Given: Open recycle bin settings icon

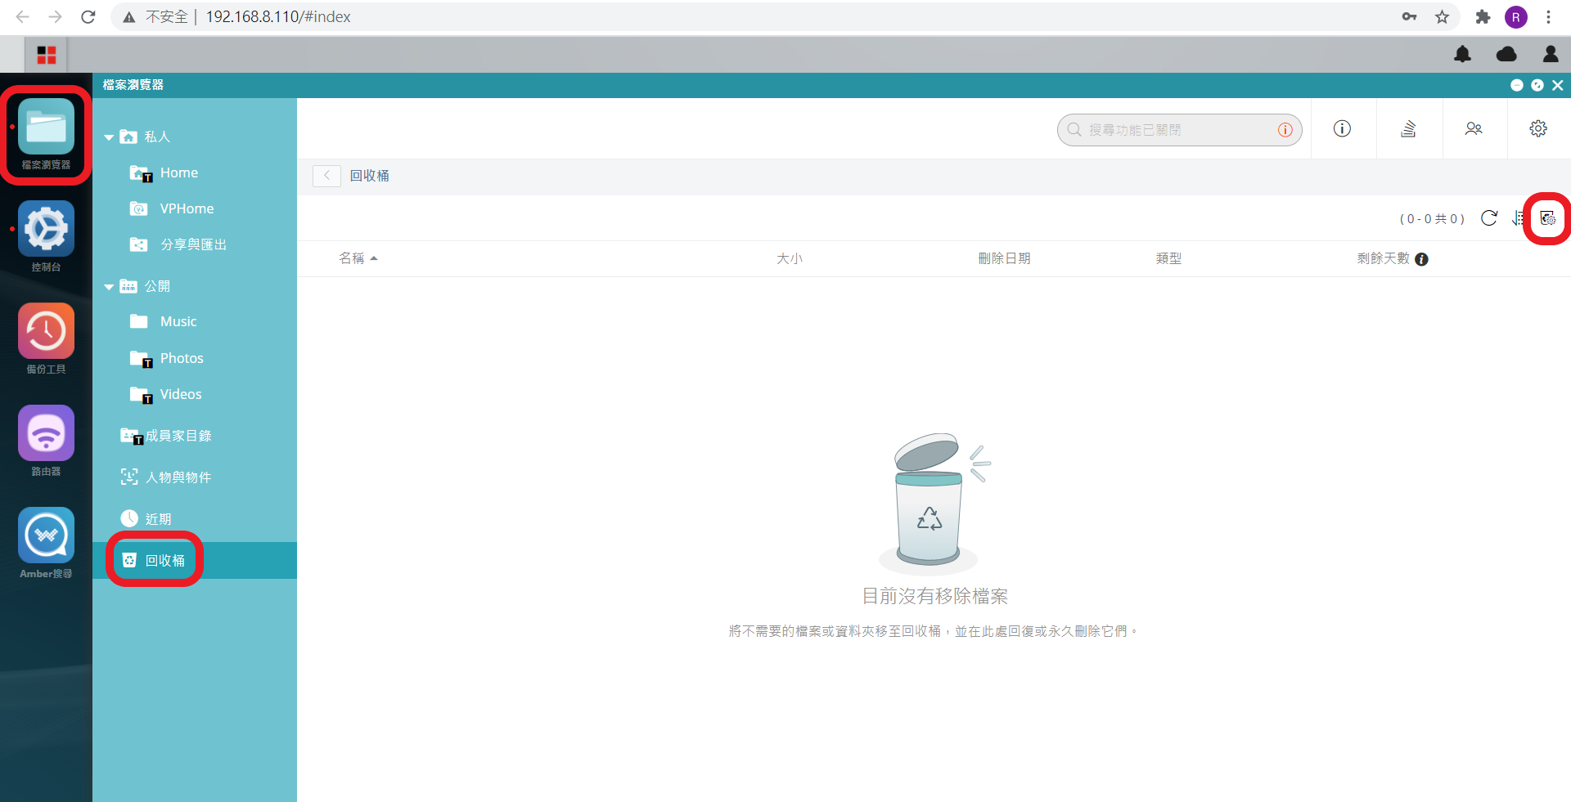Looking at the screenshot, I should [x=1547, y=218].
